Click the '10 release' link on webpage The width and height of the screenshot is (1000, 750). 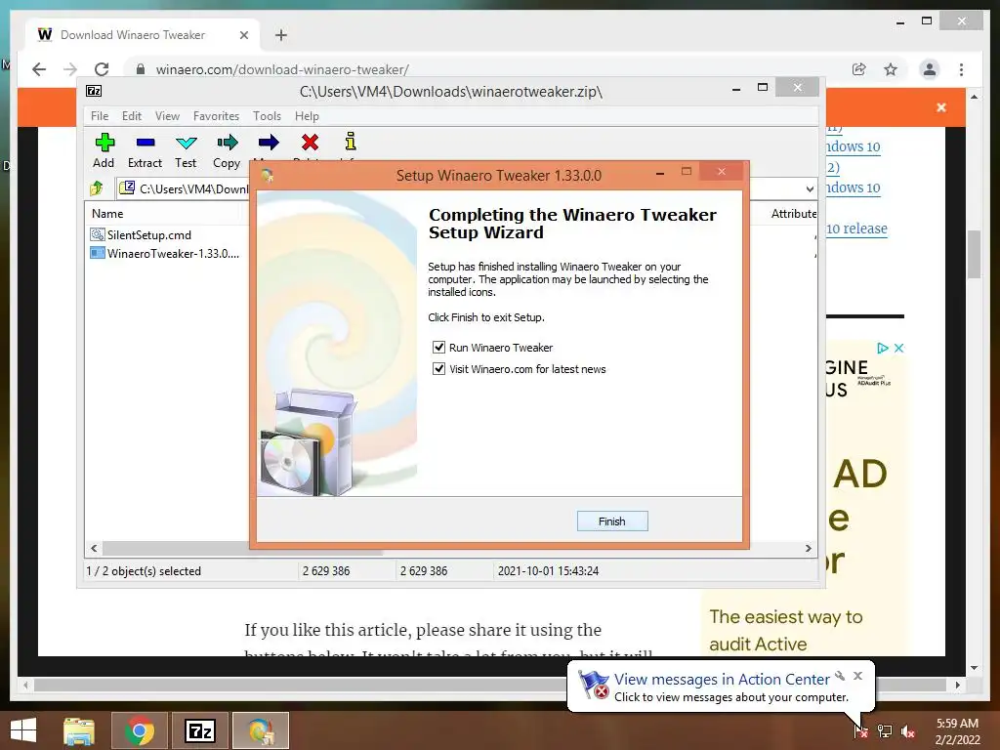pyautogui.click(x=856, y=229)
